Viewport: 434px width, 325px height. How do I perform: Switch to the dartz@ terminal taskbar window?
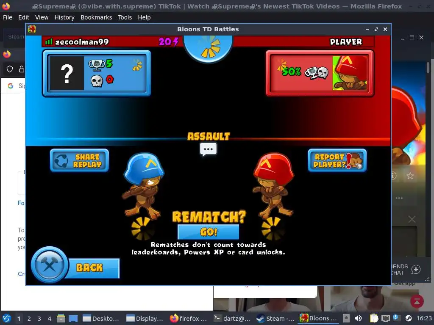click(x=232, y=319)
